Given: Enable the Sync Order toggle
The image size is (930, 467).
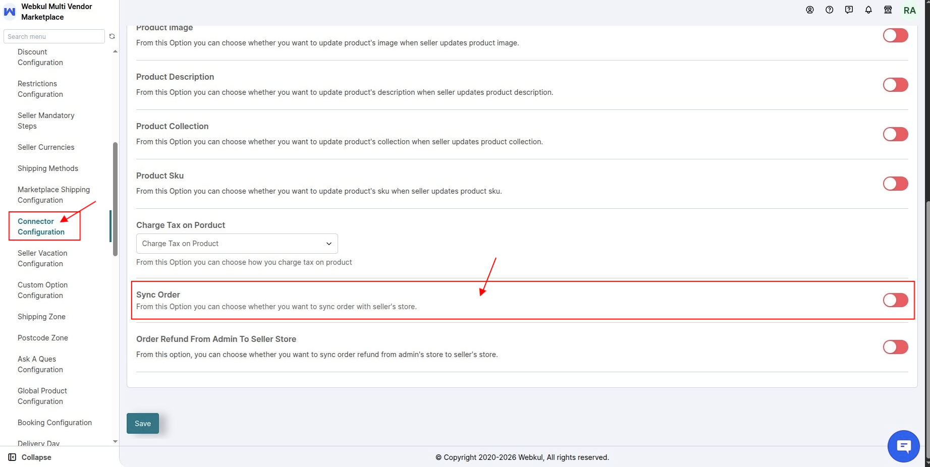Looking at the screenshot, I should tap(896, 300).
